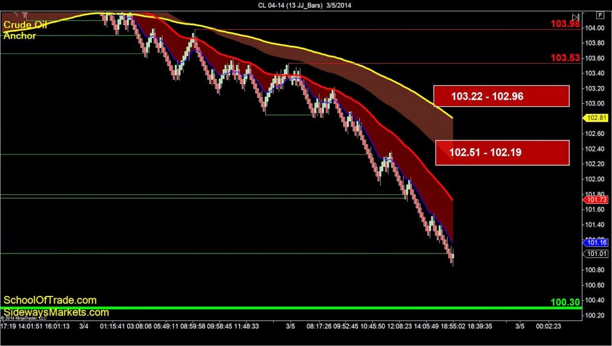Click the 18:55:02 time axis label

click(453, 326)
